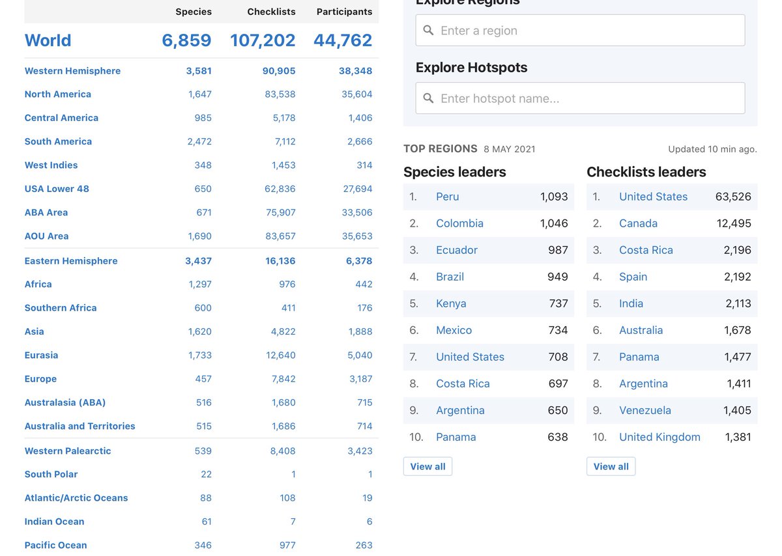Open Argentina in Checklists leaders
782x556 pixels.
[643, 383]
